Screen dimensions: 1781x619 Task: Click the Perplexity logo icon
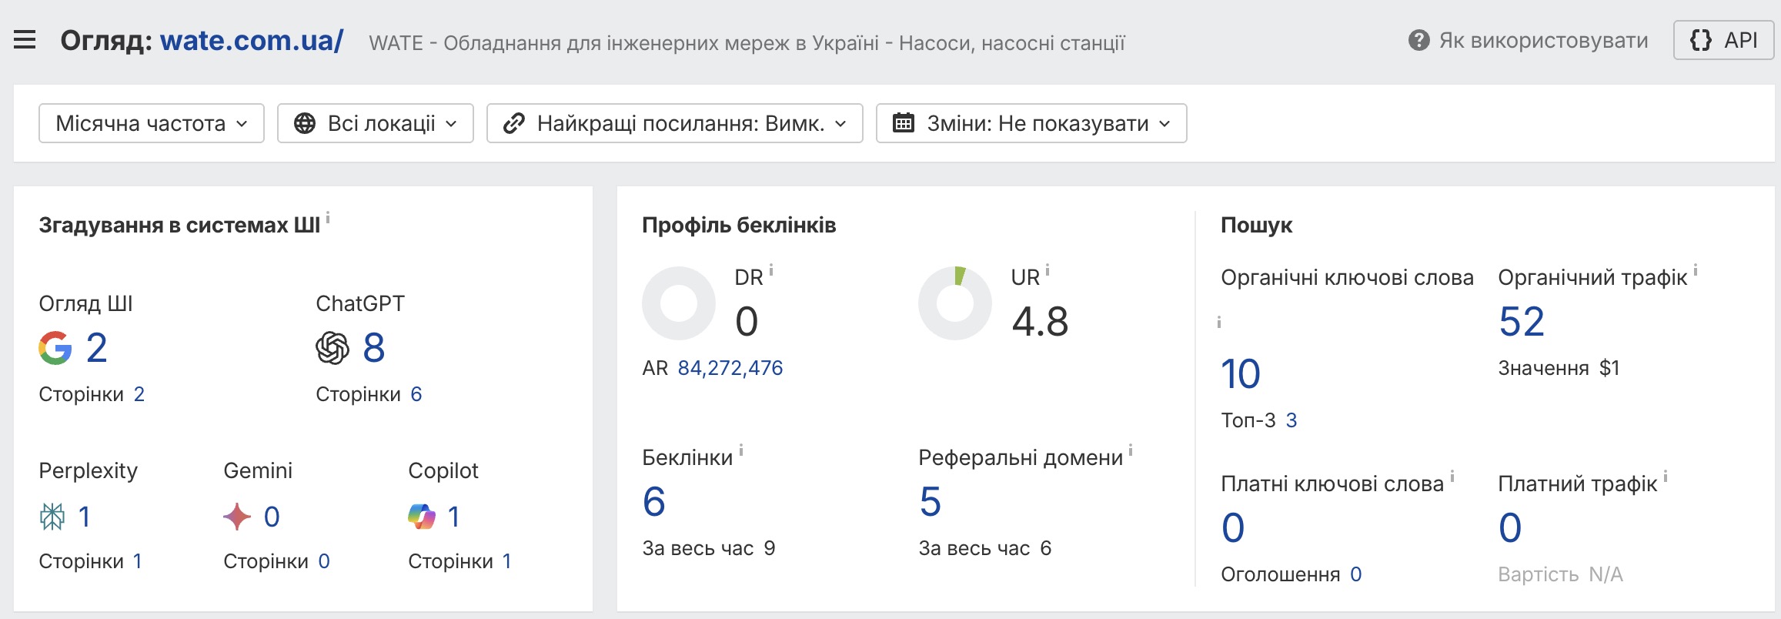click(x=52, y=517)
